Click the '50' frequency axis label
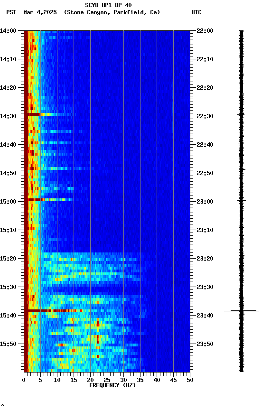This screenshot has height=410, width=262. click(x=190, y=380)
